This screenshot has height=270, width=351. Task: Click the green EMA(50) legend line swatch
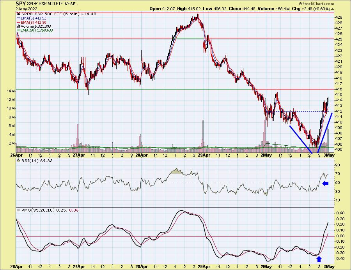(x=18, y=30)
